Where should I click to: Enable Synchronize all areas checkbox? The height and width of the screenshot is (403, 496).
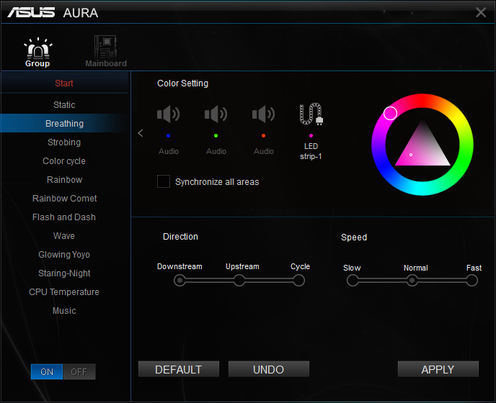tap(164, 181)
